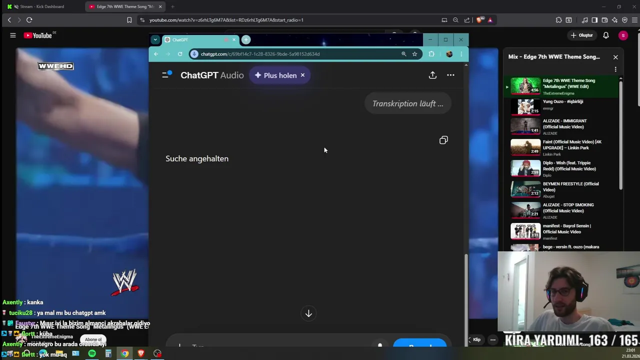
Task: Click the Klip button under video
Action: pos(477,340)
